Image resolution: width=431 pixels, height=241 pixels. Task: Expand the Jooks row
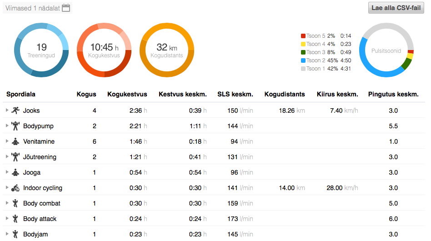coord(7,110)
